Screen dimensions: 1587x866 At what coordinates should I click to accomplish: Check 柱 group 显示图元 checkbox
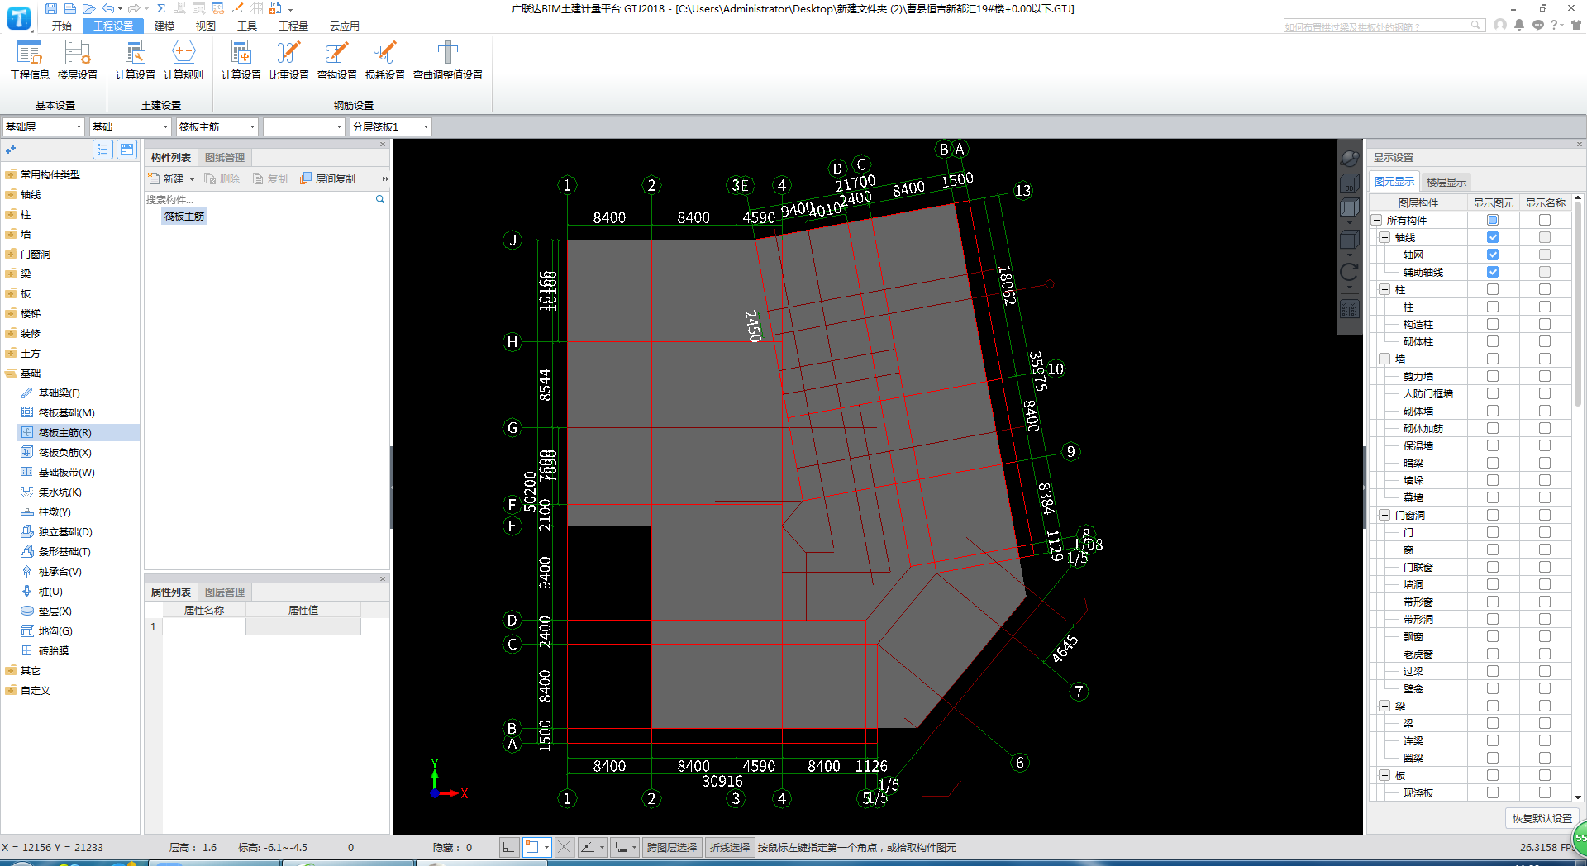1493,289
